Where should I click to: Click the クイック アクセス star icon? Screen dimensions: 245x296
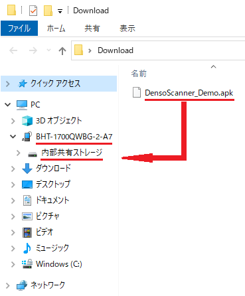point(22,84)
